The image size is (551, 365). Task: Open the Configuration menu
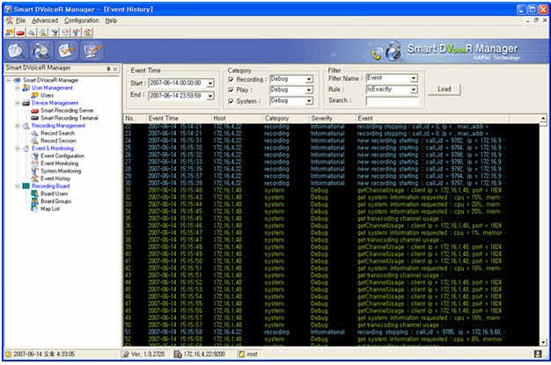tap(82, 19)
